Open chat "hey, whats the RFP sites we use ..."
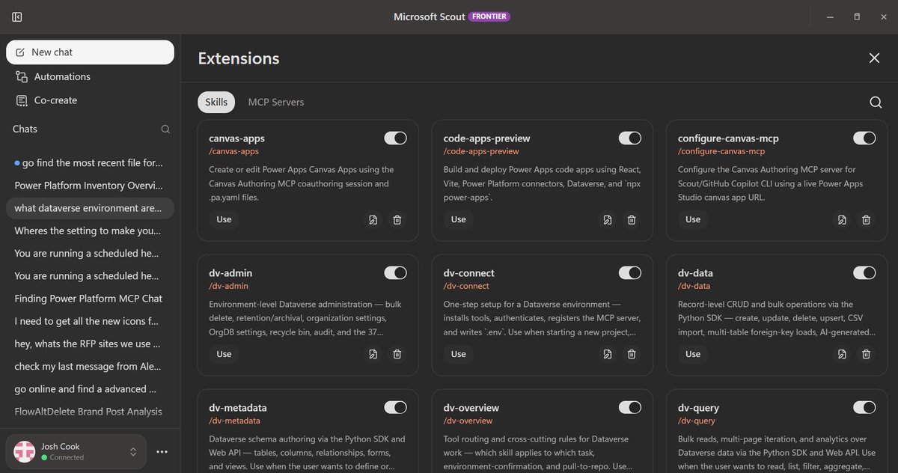This screenshot has height=473, width=898. (90, 344)
